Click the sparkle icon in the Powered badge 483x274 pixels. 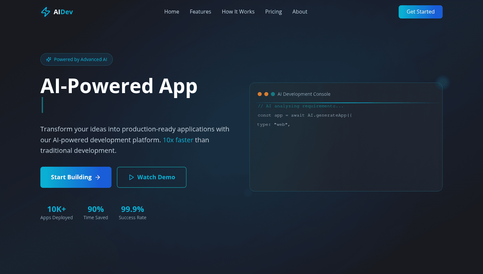pyautogui.click(x=48, y=59)
